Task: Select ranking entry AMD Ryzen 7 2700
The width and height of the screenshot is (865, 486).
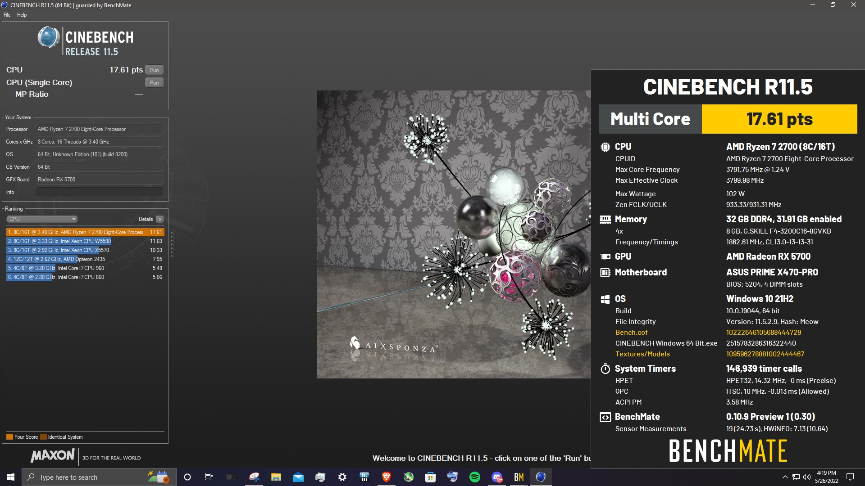Action: click(x=85, y=232)
